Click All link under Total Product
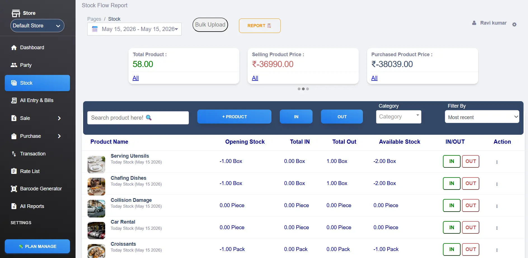This screenshot has height=258, width=528. (x=136, y=78)
